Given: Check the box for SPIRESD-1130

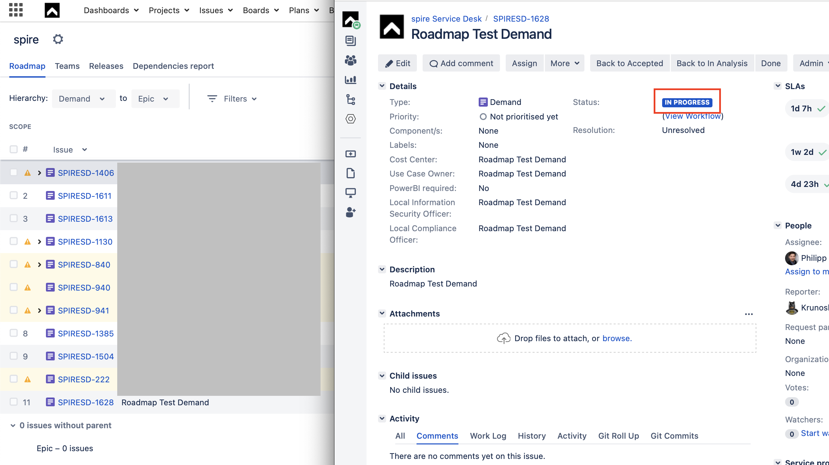Looking at the screenshot, I should (x=14, y=241).
